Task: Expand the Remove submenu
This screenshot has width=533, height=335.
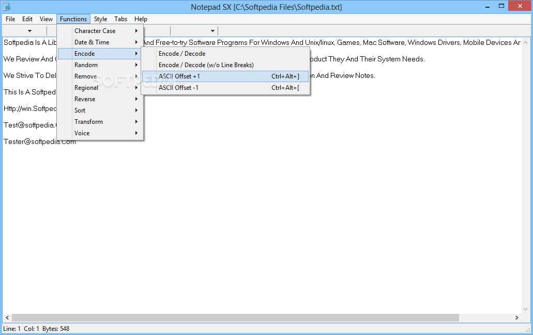Action: [100, 76]
